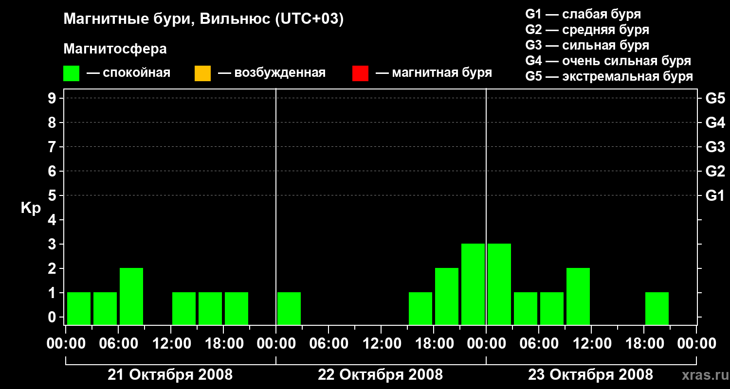
Task: Select the Kp 2 bar for 09:00–12:00, 23 October
Action: pos(578,296)
